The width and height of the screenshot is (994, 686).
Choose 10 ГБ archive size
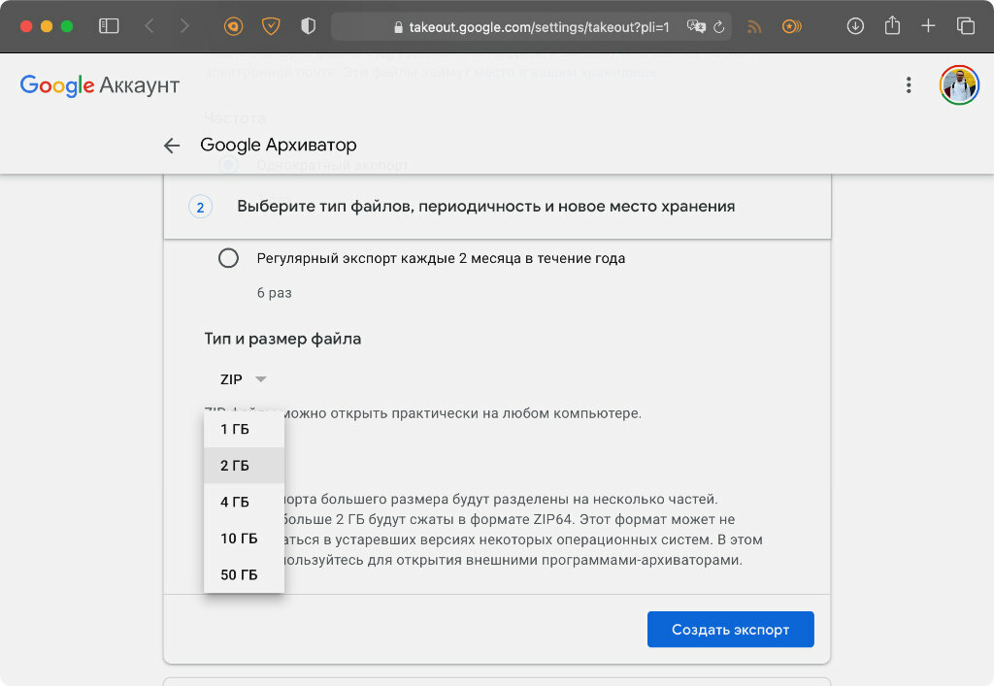click(244, 539)
